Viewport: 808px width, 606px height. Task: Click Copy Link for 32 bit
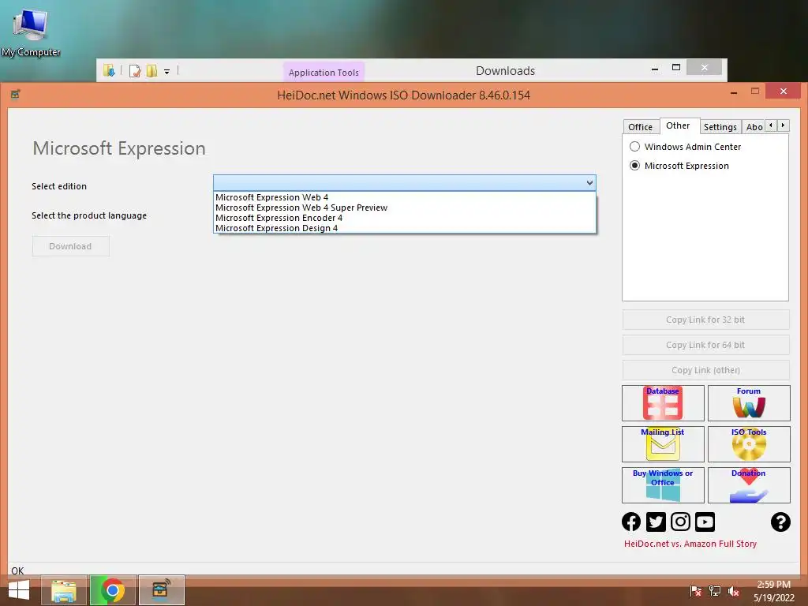(x=705, y=320)
